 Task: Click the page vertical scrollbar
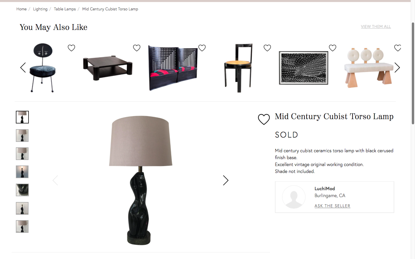(x=413, y=73)
